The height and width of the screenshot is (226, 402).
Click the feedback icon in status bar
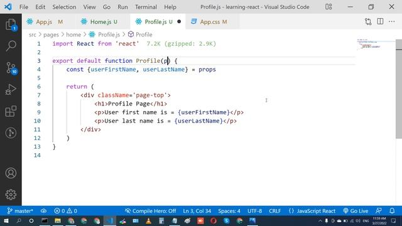pos(378,211)
